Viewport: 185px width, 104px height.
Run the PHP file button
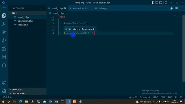click(172, 8)
